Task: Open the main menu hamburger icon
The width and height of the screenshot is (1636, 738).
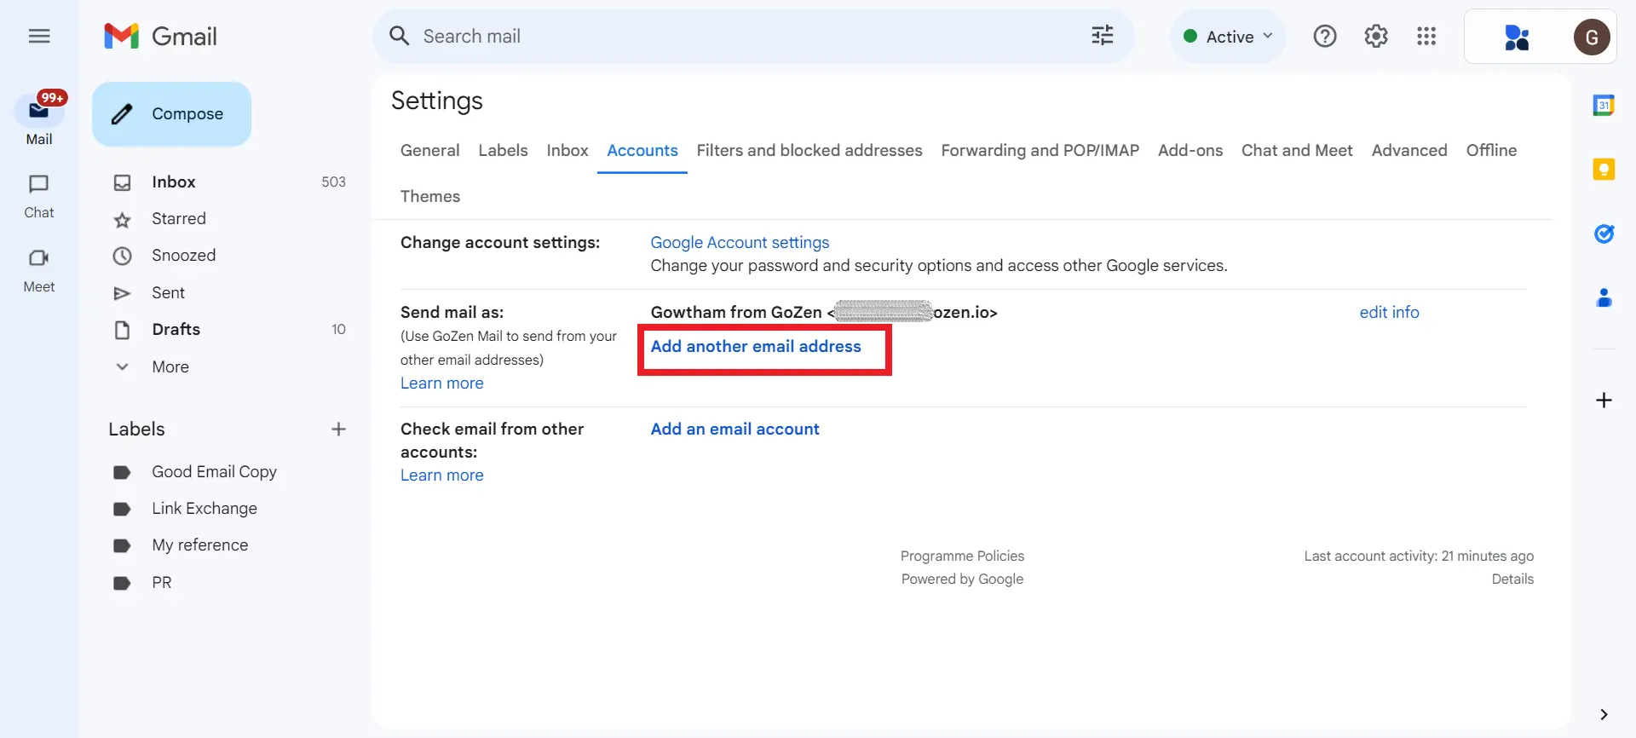Action: (39, 36)
